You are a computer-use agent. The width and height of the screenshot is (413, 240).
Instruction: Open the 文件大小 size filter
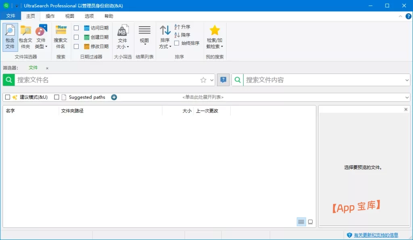(x=123, y=36)
